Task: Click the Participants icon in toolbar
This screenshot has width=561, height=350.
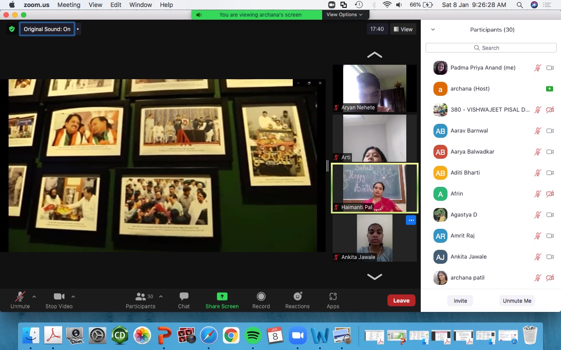Action: coord(141,297)
